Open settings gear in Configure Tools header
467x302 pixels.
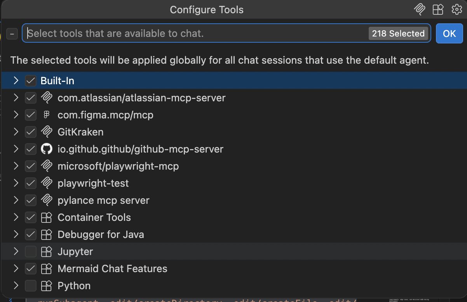[x=456, y=9]
